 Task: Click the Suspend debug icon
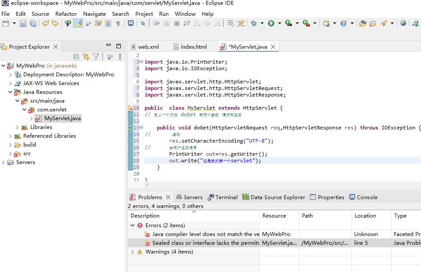point(167,24)
